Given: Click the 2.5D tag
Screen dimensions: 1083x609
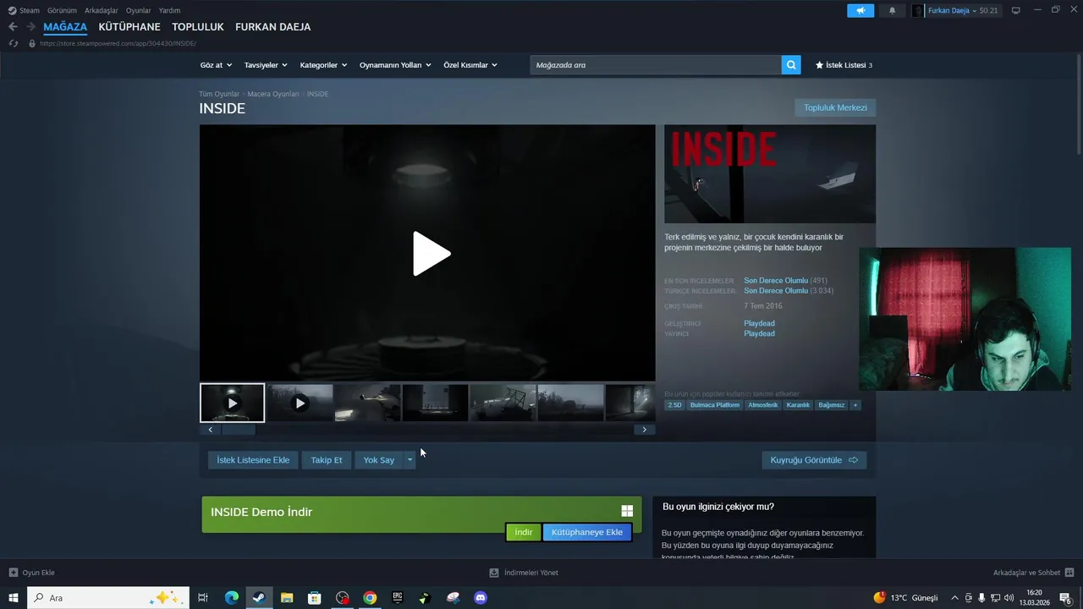Looking at the screenshot, I should 674,405.
